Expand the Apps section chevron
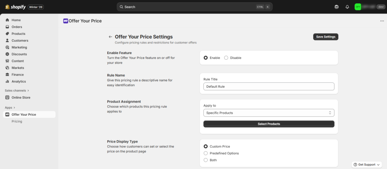The width and height of the screenshot is (387, 169). tap(14, 108)
